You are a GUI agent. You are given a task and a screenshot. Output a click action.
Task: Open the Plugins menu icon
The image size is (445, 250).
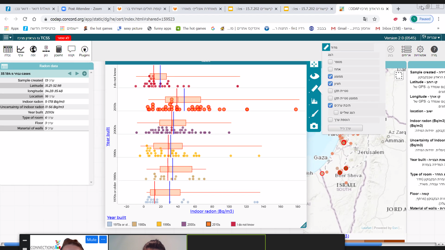click(84, 51)
